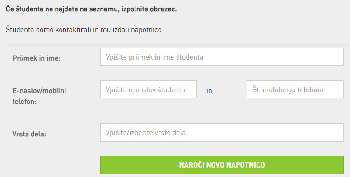350x177 pixels.
Task: Click the bold heading about izpolnite obrazec
Action: tap(91, 9)
